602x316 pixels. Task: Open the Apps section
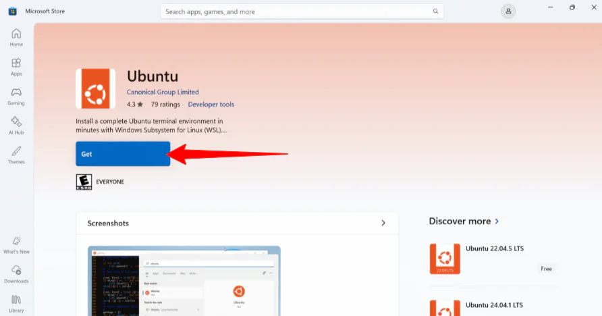tap(16, 68)
